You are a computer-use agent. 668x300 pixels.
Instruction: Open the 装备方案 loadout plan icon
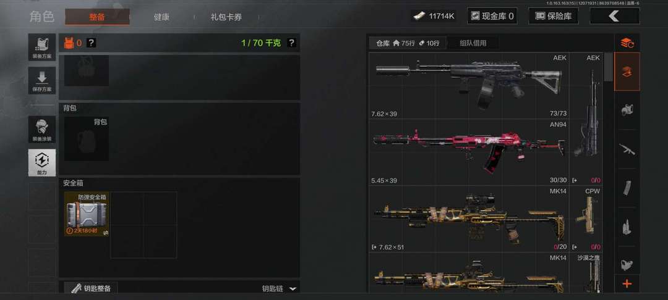pyautogui.click(x=42, y=47)
